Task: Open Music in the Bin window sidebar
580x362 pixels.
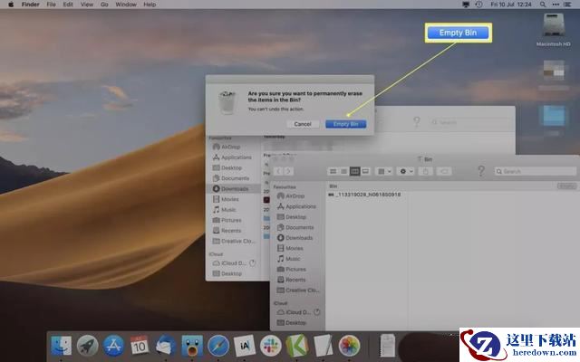Action: (x=289, y=259)
